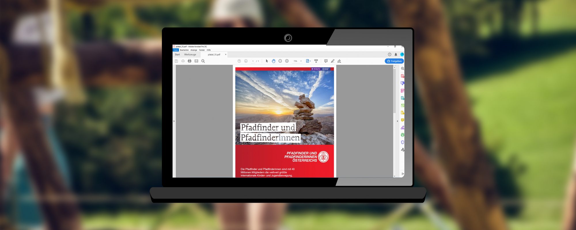
Task: Open fit page options dropdown arrow
Action: coord(310,61)
